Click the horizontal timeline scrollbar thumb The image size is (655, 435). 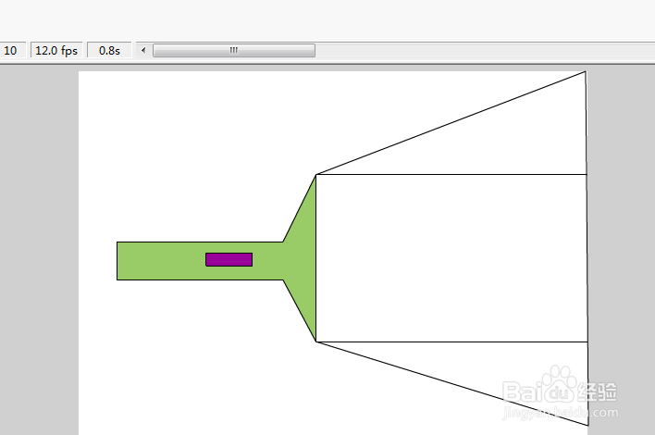[x=234, y=51]
